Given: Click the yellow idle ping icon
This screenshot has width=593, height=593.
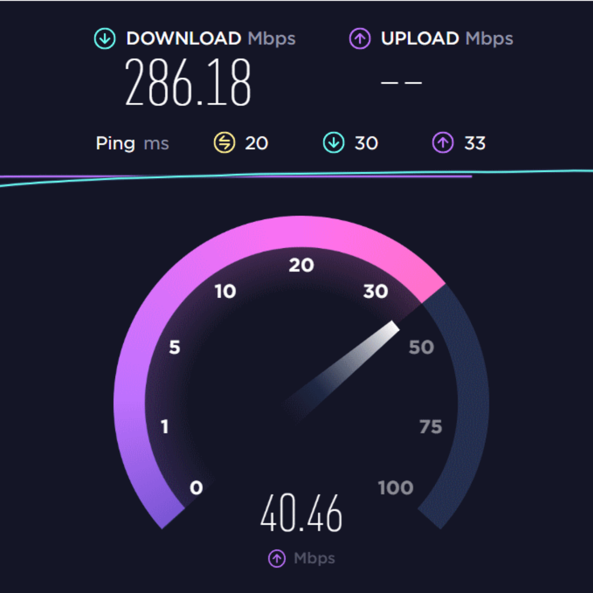Looking at the screenshot, I should click(225, 143).
